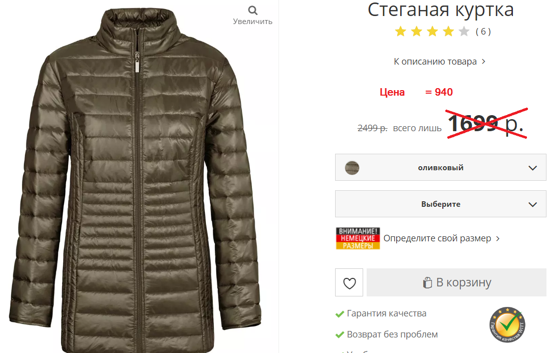Click the first yellow rating star
This screenshot has width=555, height=353.
pos(401,32)
